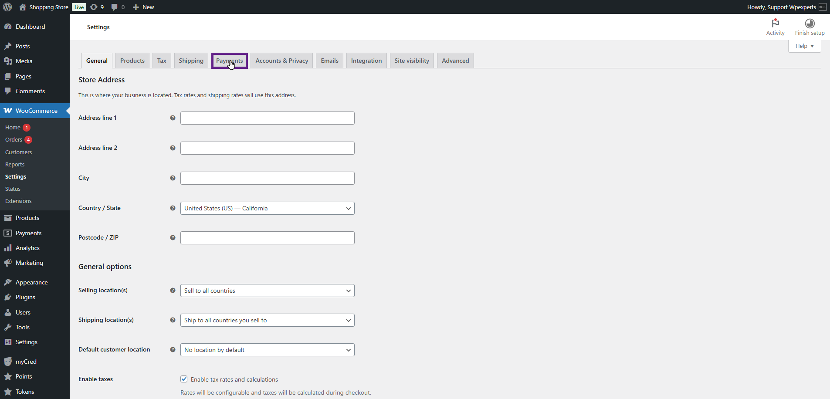Screen dimensions: 830x399
Task: Click the Finish setup progress icon
Action: (810, 23)
